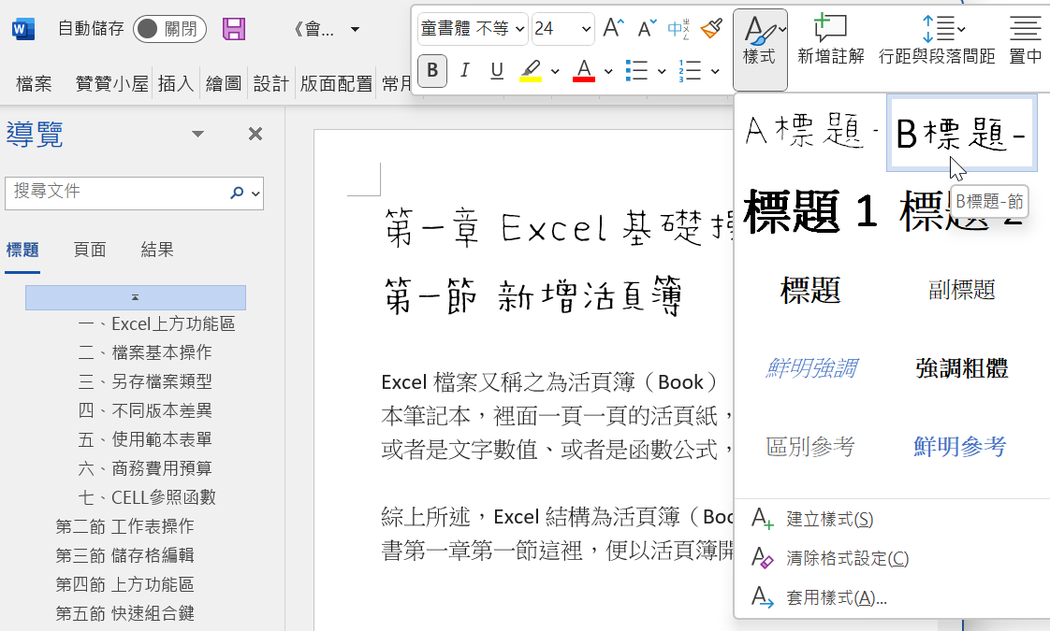Image resolution: width=1050 pixels, height=631 pixels.
Task: Open the numbered list dropdown arrow
Action: click(715, 71)
